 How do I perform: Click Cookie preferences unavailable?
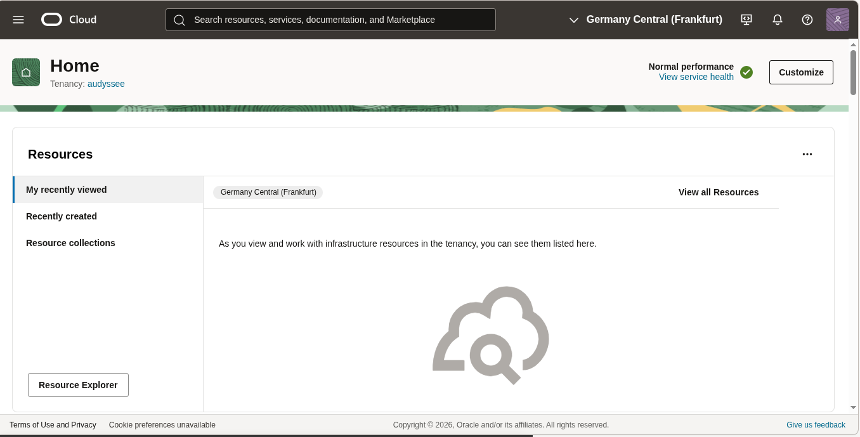[162, 425]
